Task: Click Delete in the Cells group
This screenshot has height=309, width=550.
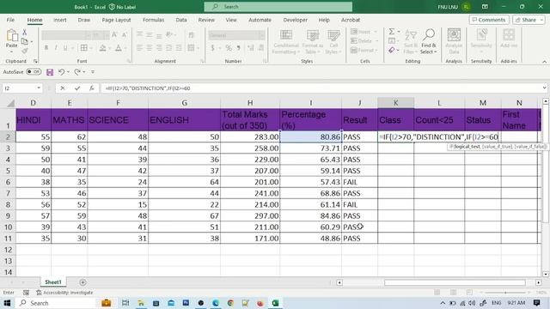Action: pyautogui.click(x=364, y=41)
